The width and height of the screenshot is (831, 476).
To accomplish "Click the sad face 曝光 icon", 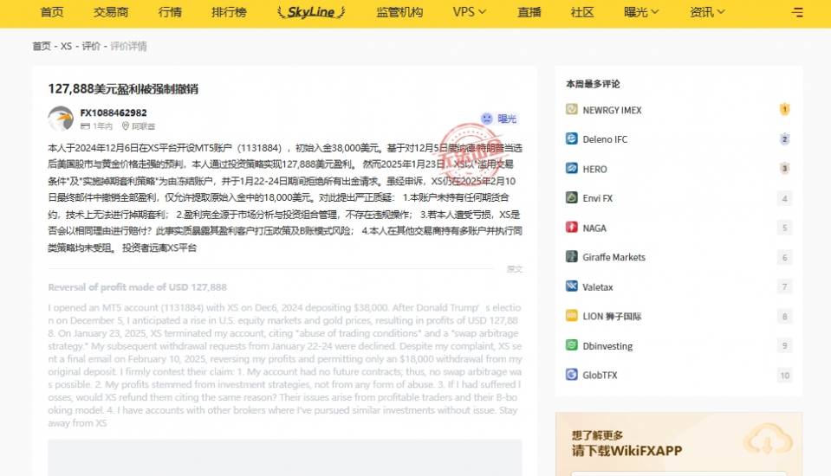I will [486, 119].
